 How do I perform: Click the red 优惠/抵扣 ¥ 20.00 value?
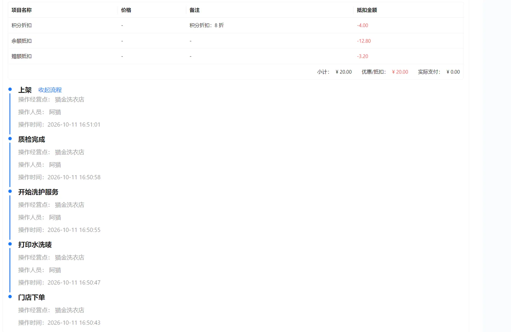(400, 72)
